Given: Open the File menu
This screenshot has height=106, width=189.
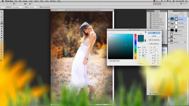Looking at the screenshot, I should tap(16, 1).
